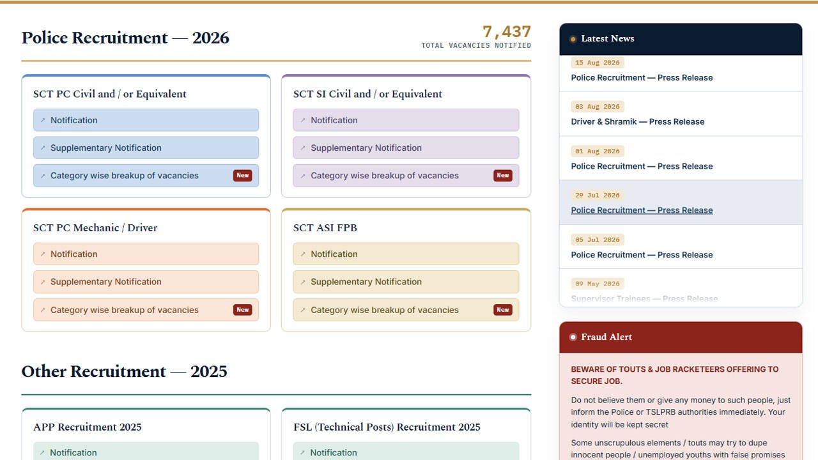This screenshot has height=460, width=818.
Task: View SCT PC Civil category wise vacancy breakup
Action: tap(146, 176)
